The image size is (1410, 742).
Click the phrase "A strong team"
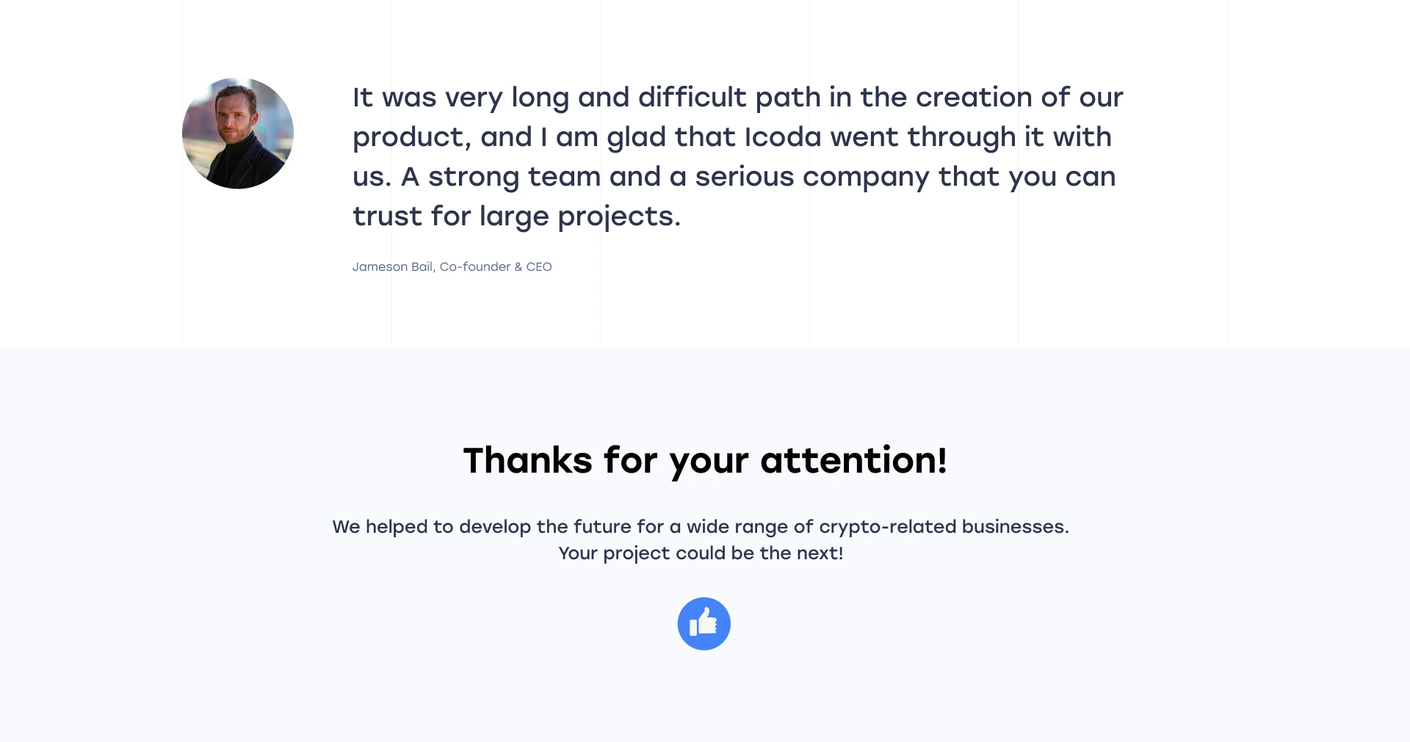(x=501, y=177)
